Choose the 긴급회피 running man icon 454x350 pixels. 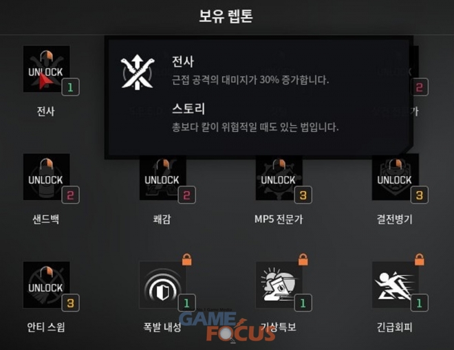pos(396,285)
